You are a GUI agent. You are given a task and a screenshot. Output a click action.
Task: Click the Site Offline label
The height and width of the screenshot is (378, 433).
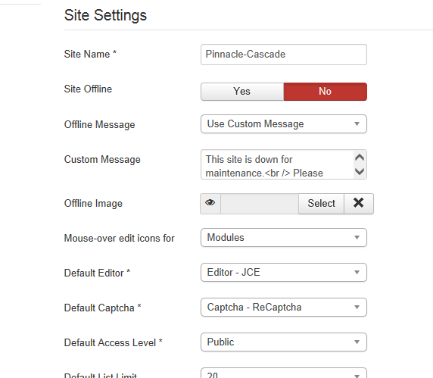[x=88, y=89]
